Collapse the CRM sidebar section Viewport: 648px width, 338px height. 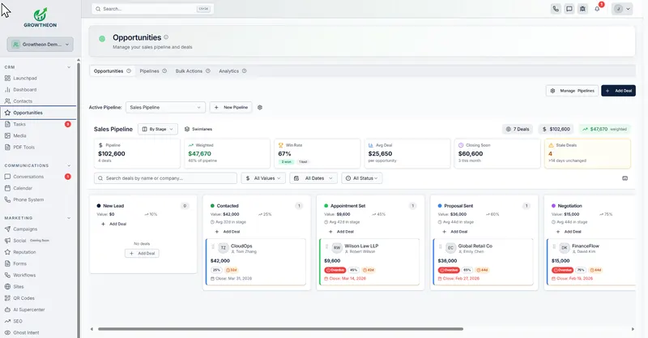click(69, 67)
